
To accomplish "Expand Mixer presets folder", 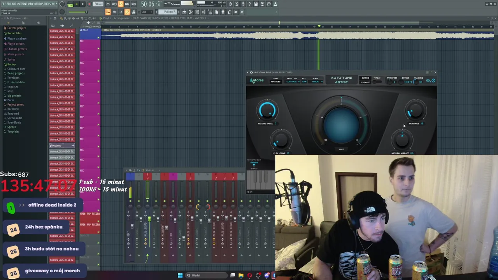I will coord(16,54).
